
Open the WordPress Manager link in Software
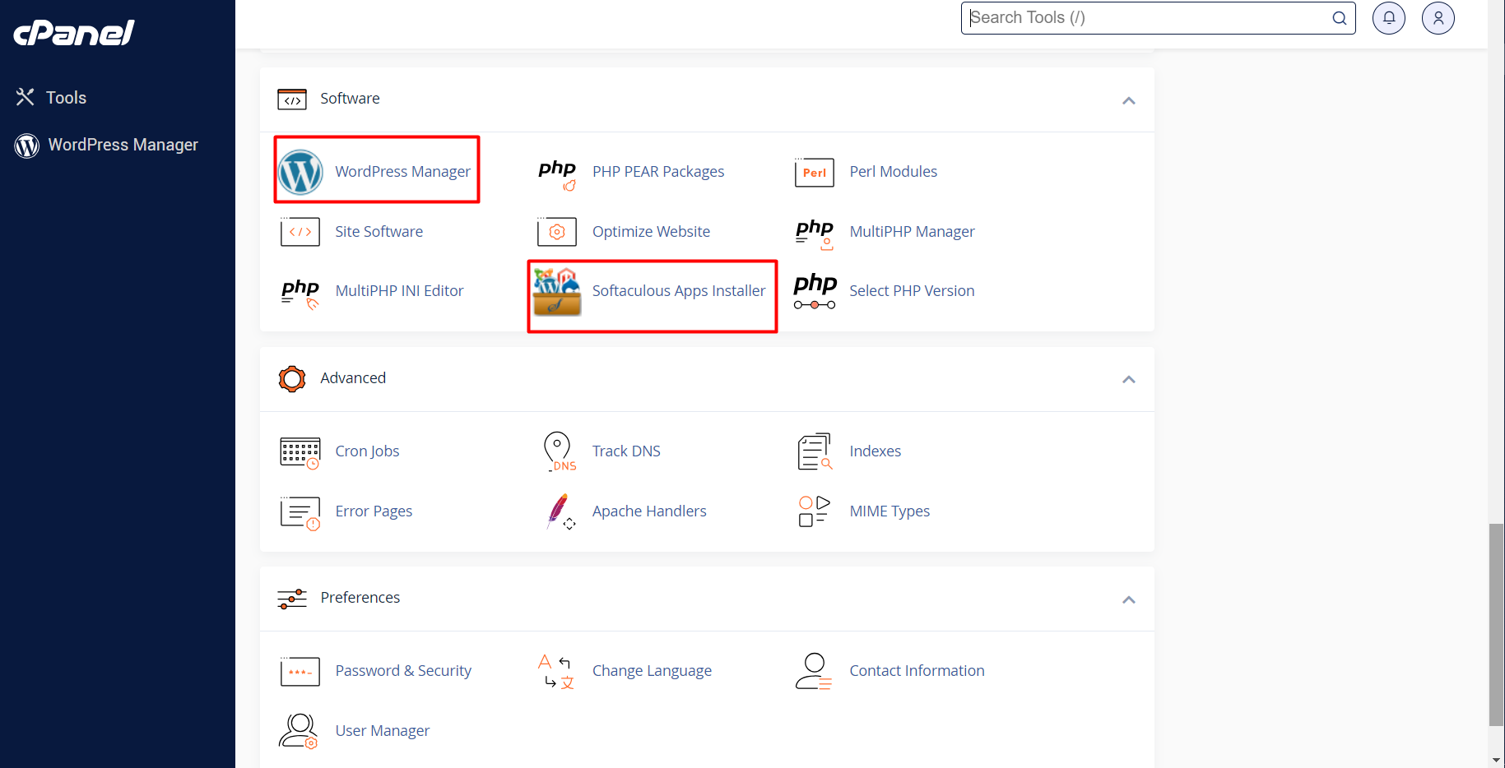tap(402, 172)
